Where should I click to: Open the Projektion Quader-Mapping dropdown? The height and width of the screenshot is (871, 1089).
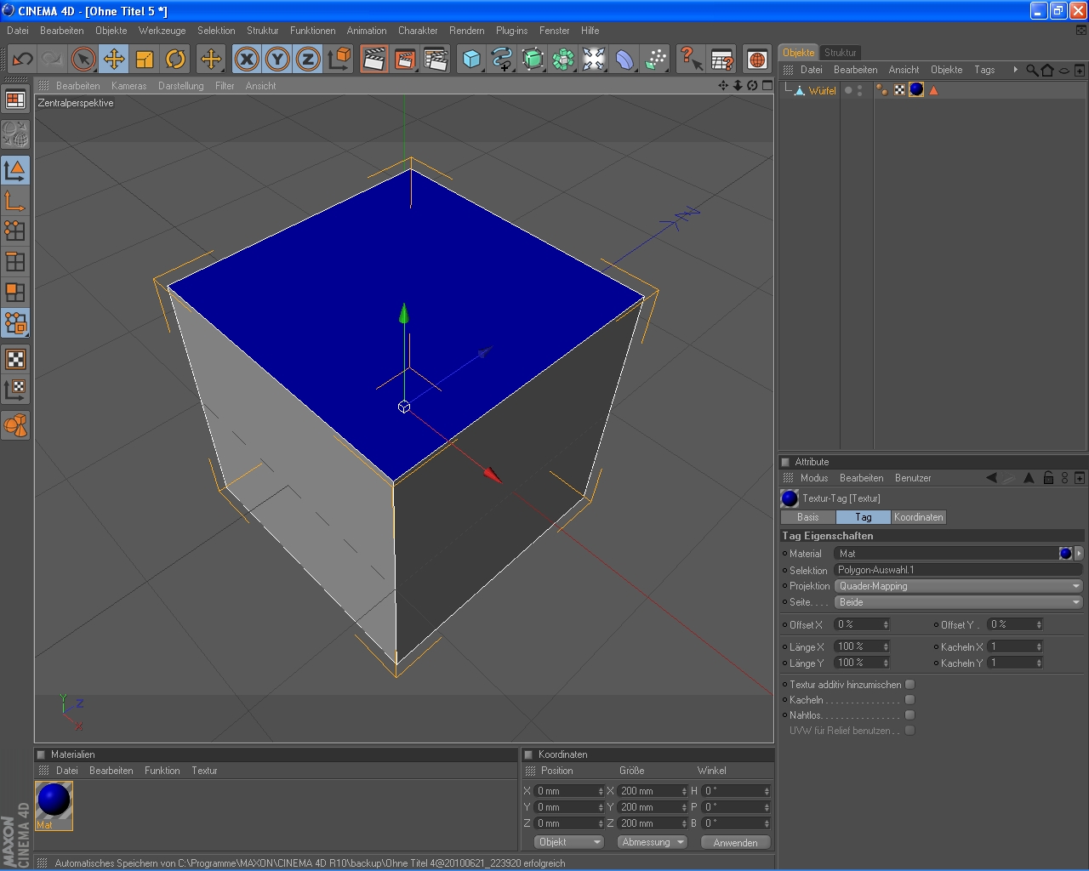959,586
